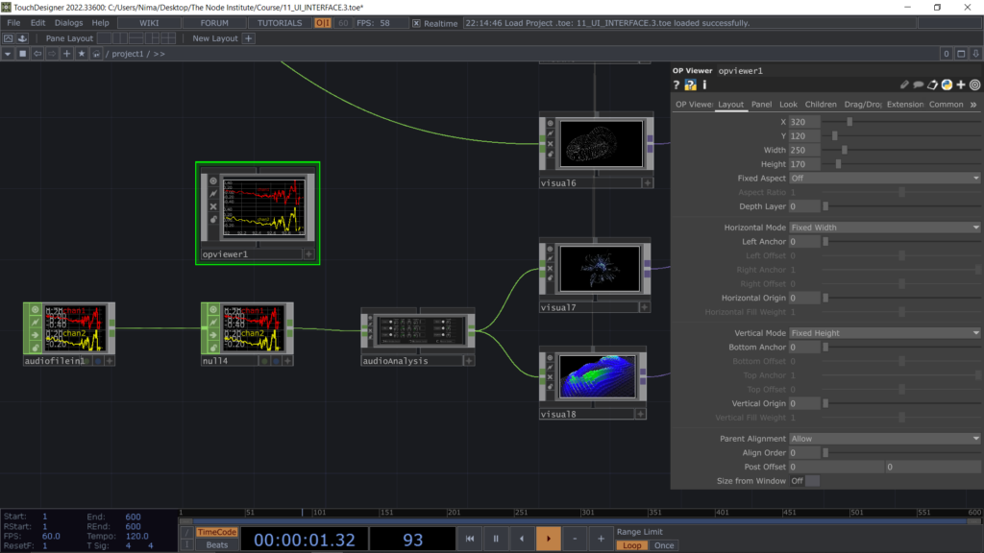Select the left-right split pane layout icon
This screenshot has width=984, height=553.
(x=120, y=38)
